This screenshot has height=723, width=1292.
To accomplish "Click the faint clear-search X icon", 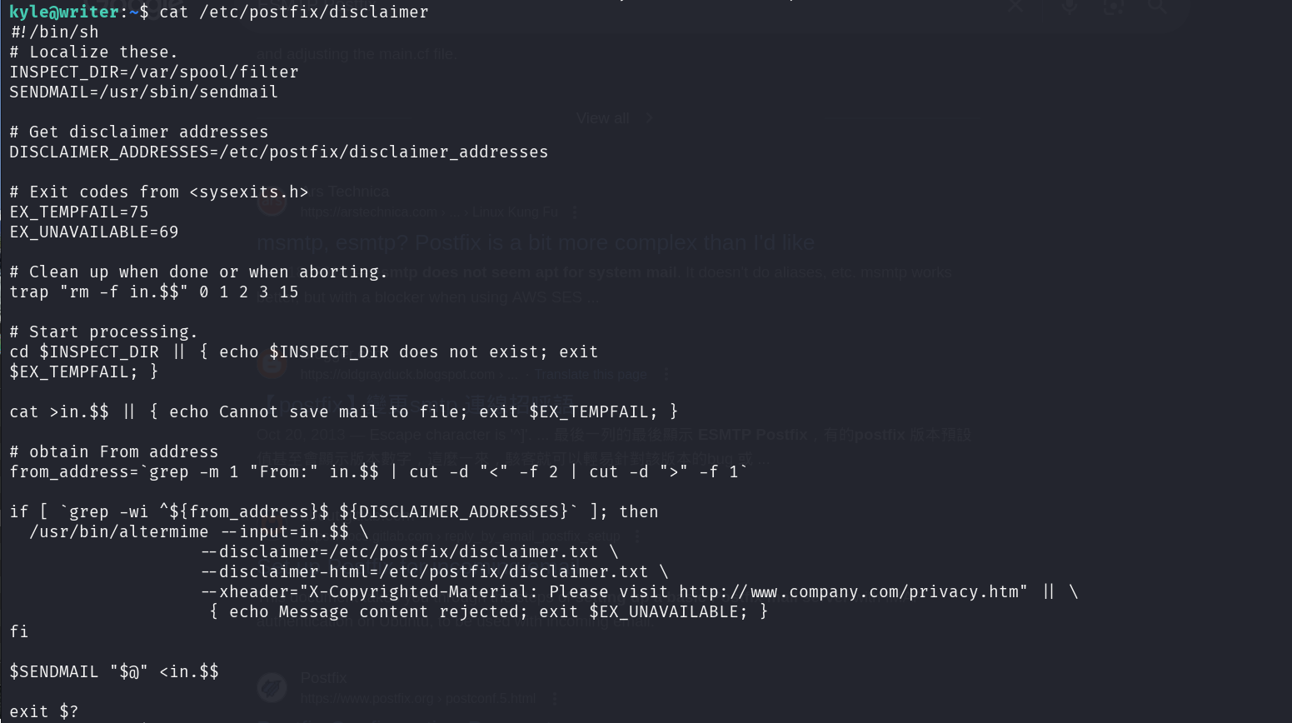I will click(1015, 6).
